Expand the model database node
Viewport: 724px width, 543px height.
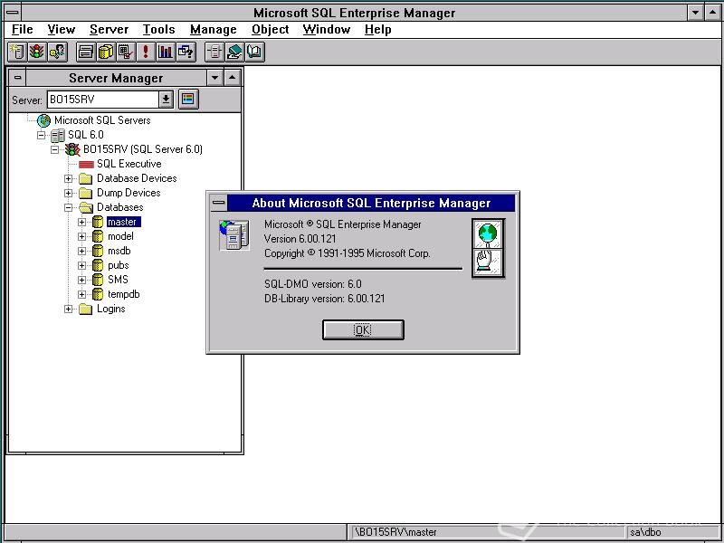81,236
